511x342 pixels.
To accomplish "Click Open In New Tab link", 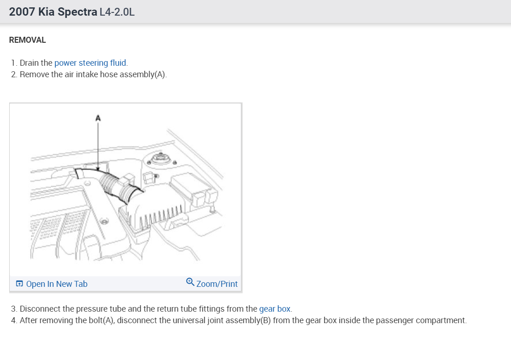I will pyautogui.click(x=57, y=284).
